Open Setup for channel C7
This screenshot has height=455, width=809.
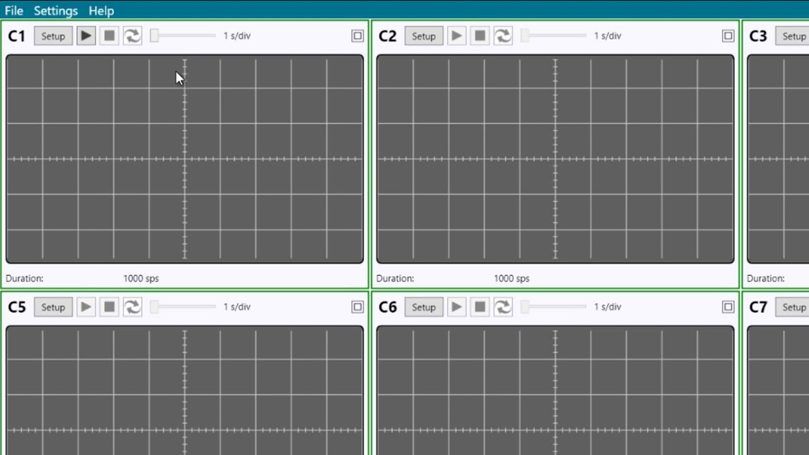tap(793, 307)
